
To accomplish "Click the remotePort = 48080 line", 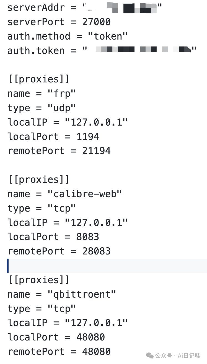I will tap(59, 352).
